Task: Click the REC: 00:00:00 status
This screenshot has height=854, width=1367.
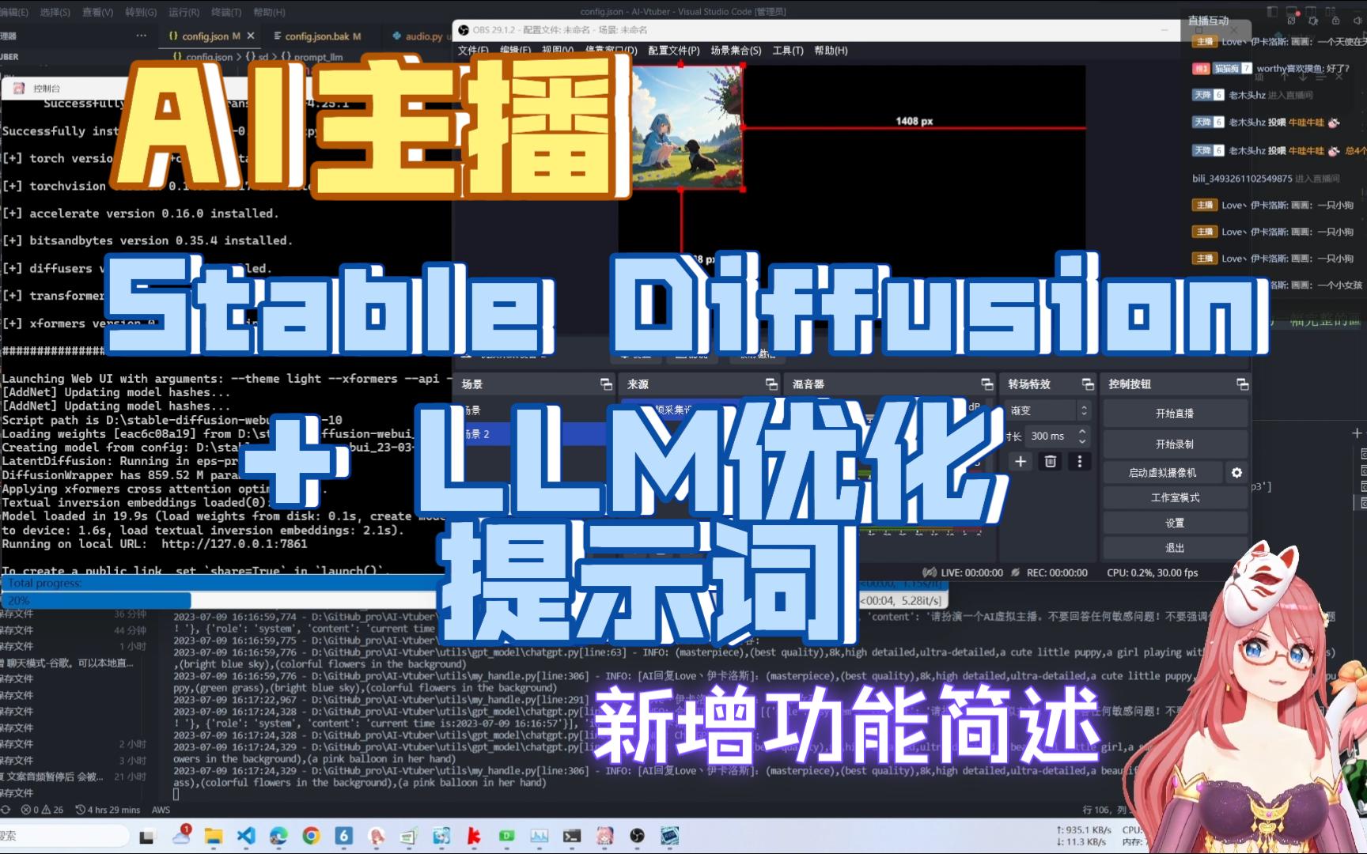Action: point(1050,572)
